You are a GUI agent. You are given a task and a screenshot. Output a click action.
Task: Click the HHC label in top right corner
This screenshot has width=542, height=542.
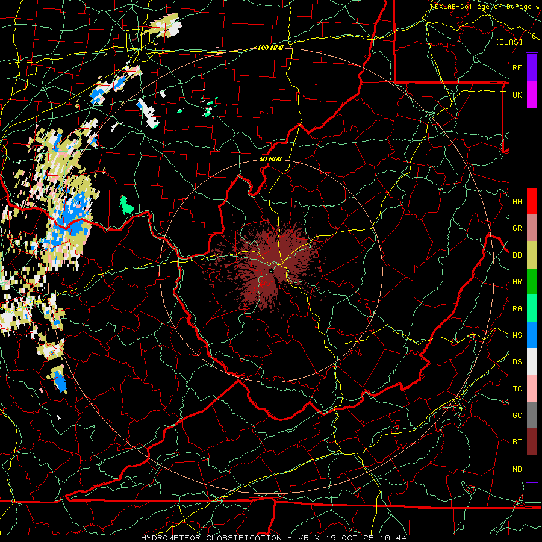point(529,36)
